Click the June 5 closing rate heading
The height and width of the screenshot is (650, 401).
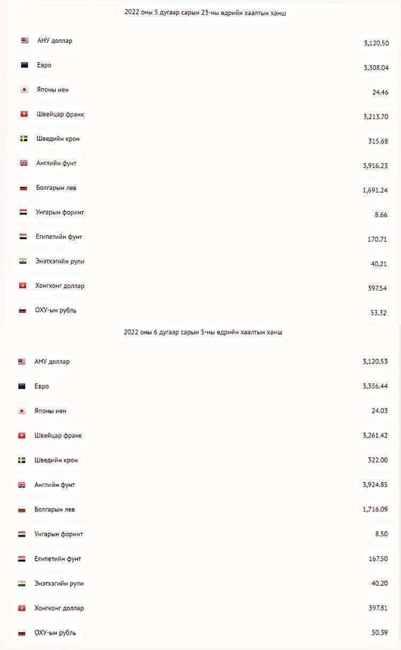(x=203, y=332)
